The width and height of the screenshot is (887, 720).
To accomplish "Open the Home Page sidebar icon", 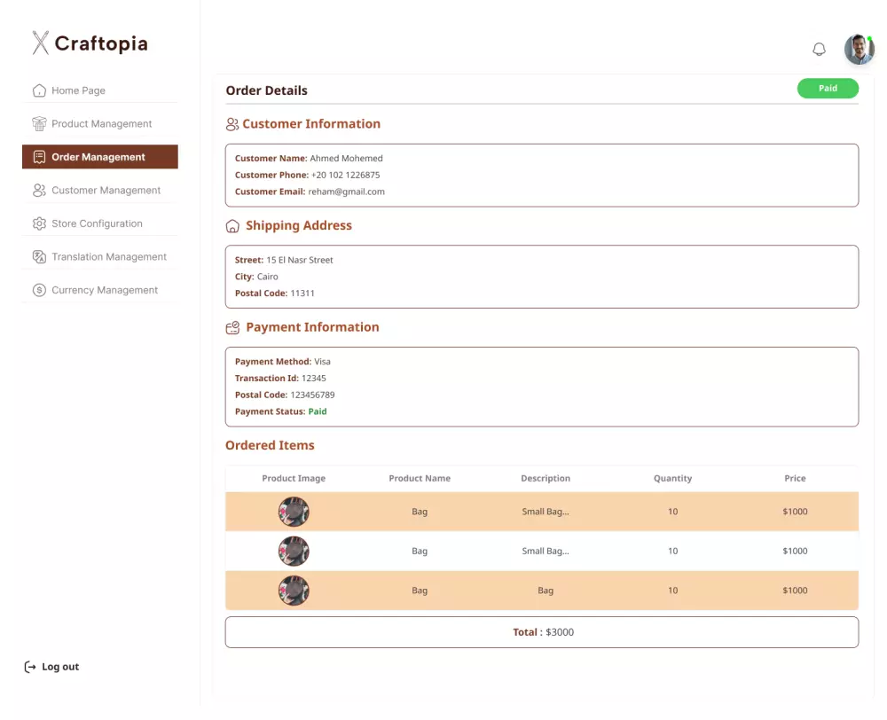I will point(39,90).
